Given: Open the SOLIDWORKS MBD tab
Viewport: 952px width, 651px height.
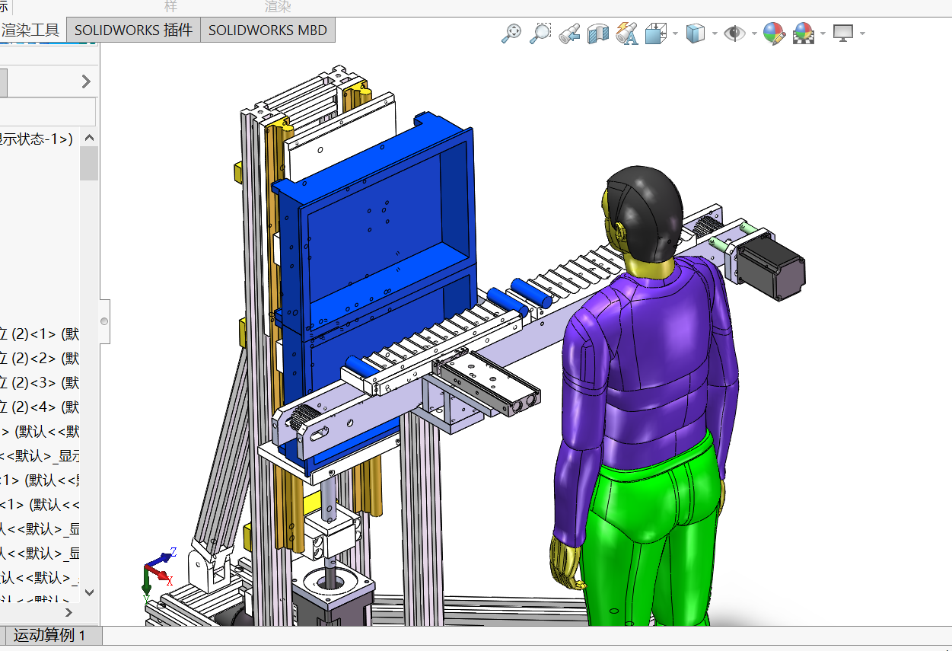Looking at the screenshot, I should (268, 30).
